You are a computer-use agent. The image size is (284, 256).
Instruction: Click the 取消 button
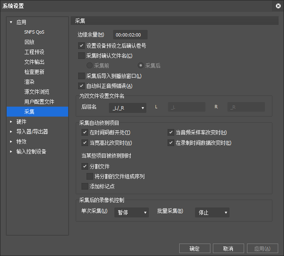click(x=228, y=249)
